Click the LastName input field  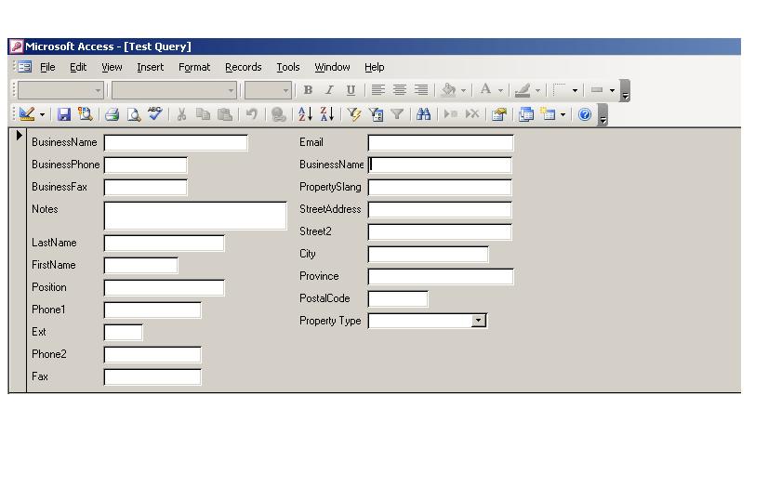[x=164, y=244]
